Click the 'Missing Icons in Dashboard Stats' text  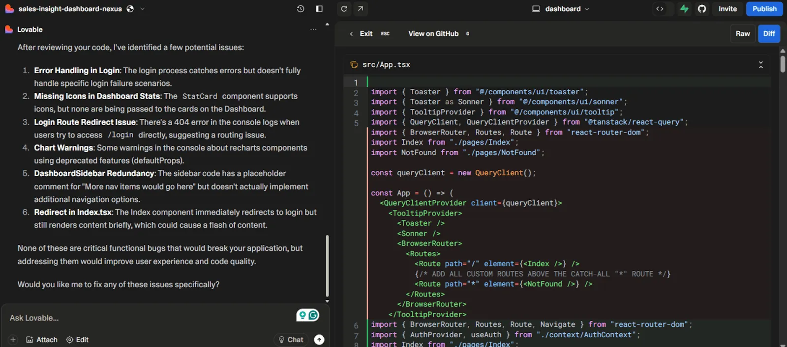click(97, 96)
